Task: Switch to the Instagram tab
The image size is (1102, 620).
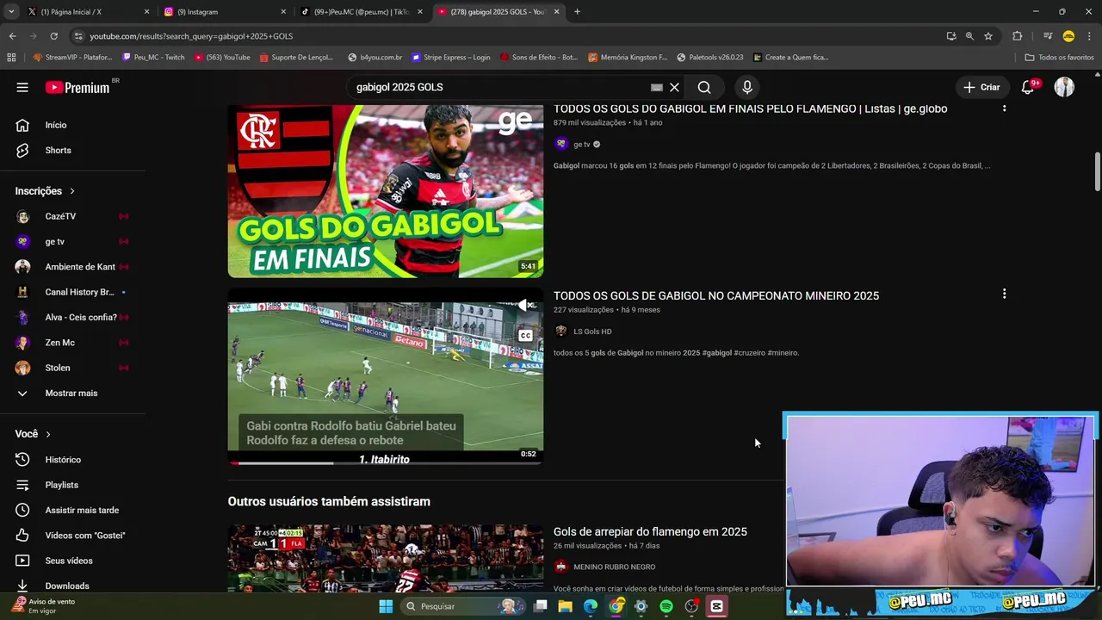Action: coord(224,12)
